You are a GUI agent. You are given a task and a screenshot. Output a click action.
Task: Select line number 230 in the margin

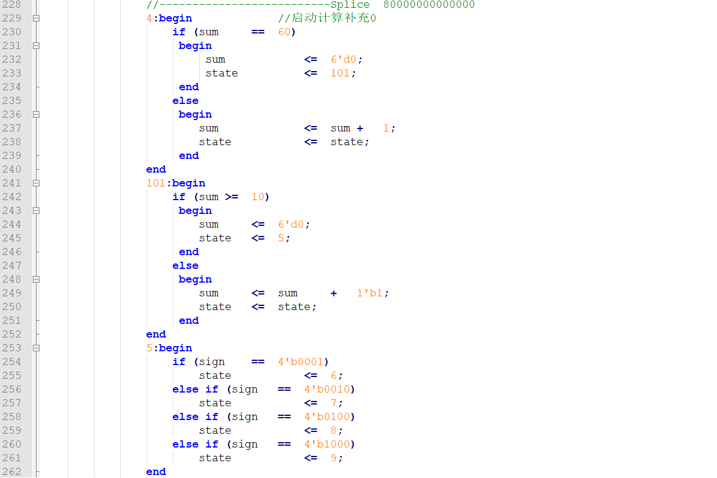tap(14, 32)
